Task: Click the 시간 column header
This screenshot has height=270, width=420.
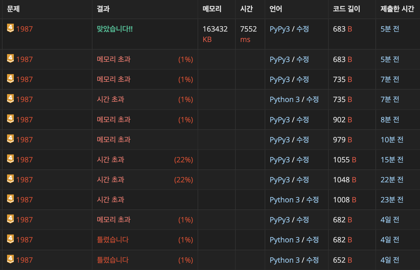Action: (x=247, y=9)
